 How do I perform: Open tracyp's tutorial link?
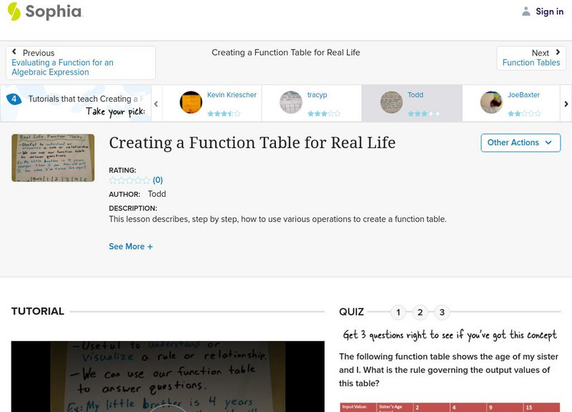(x=317, y=95)
